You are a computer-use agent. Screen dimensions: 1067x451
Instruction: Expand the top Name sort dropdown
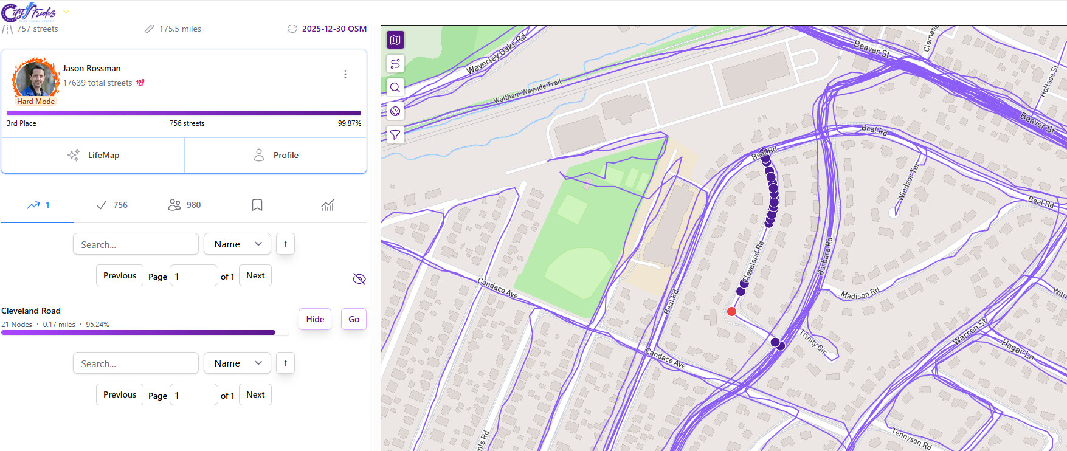coord(237,244)
